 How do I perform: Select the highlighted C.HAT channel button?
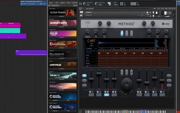tap(107, 95)
